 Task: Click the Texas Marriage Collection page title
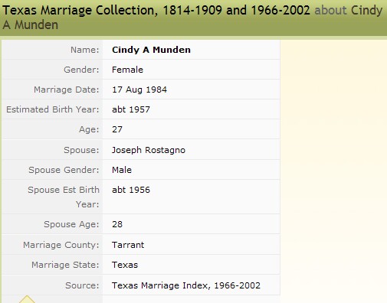tap(156, 11)
